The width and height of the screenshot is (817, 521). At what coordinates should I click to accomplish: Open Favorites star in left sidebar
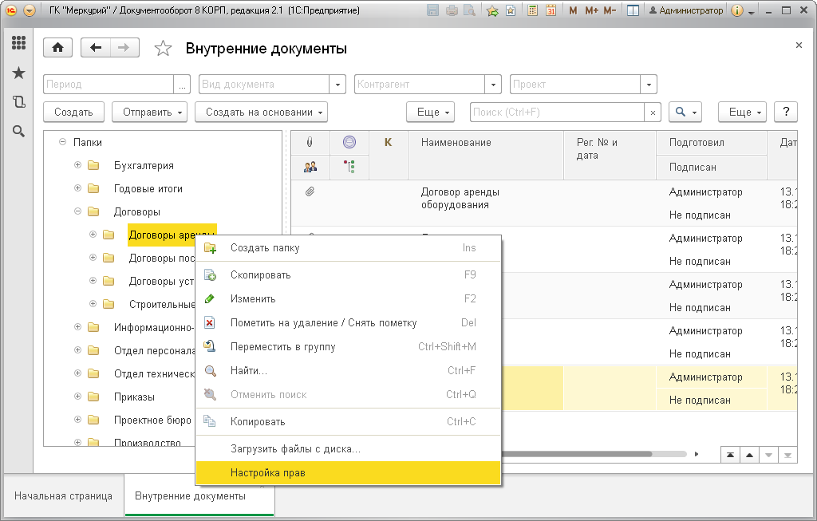tap(19, 73)
